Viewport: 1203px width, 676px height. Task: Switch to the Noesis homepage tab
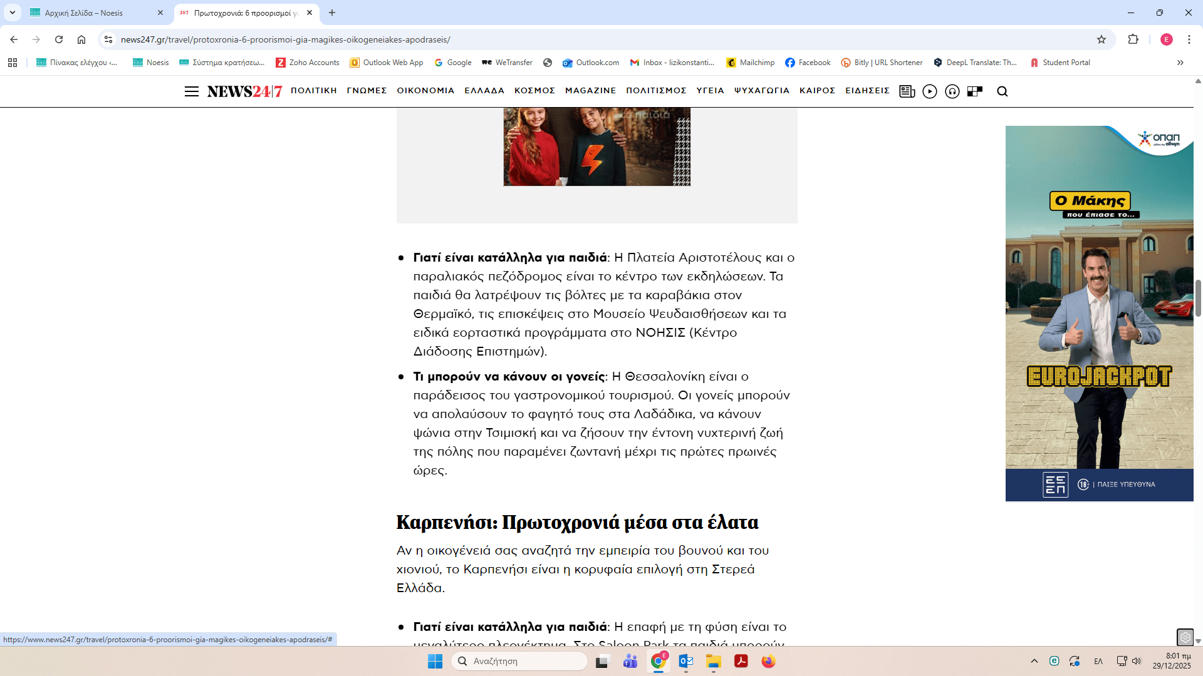85,13
